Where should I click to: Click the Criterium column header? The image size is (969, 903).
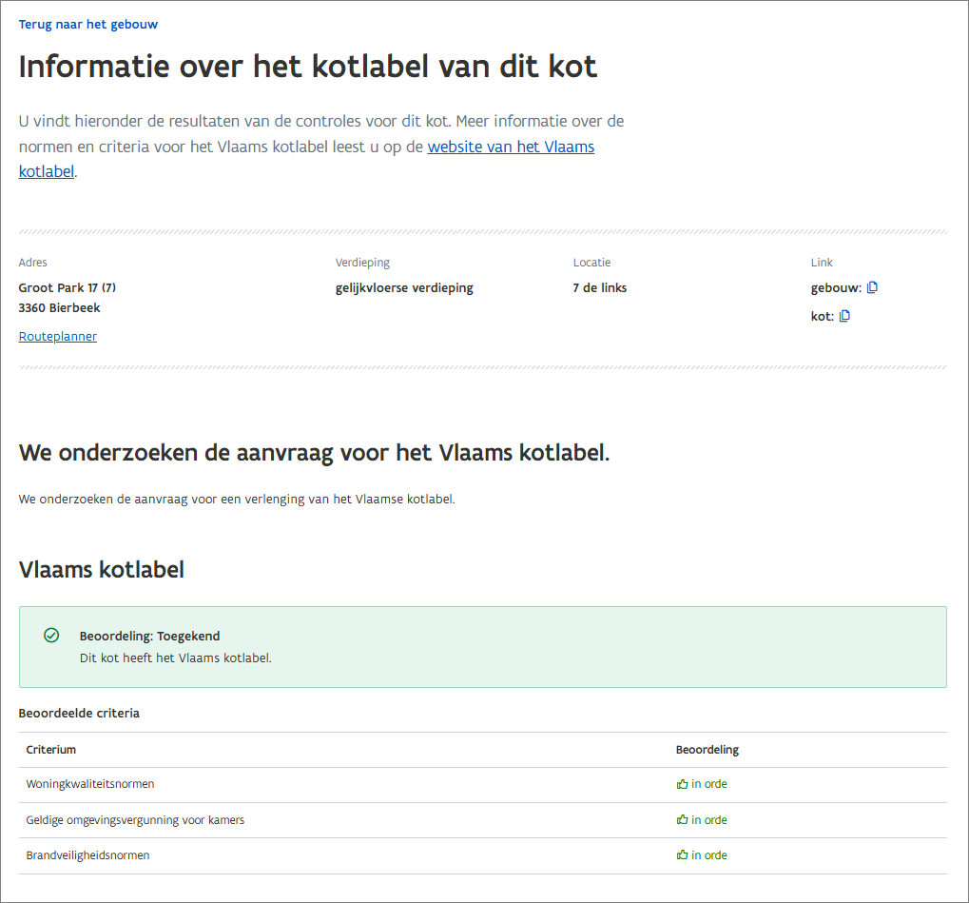51,750
